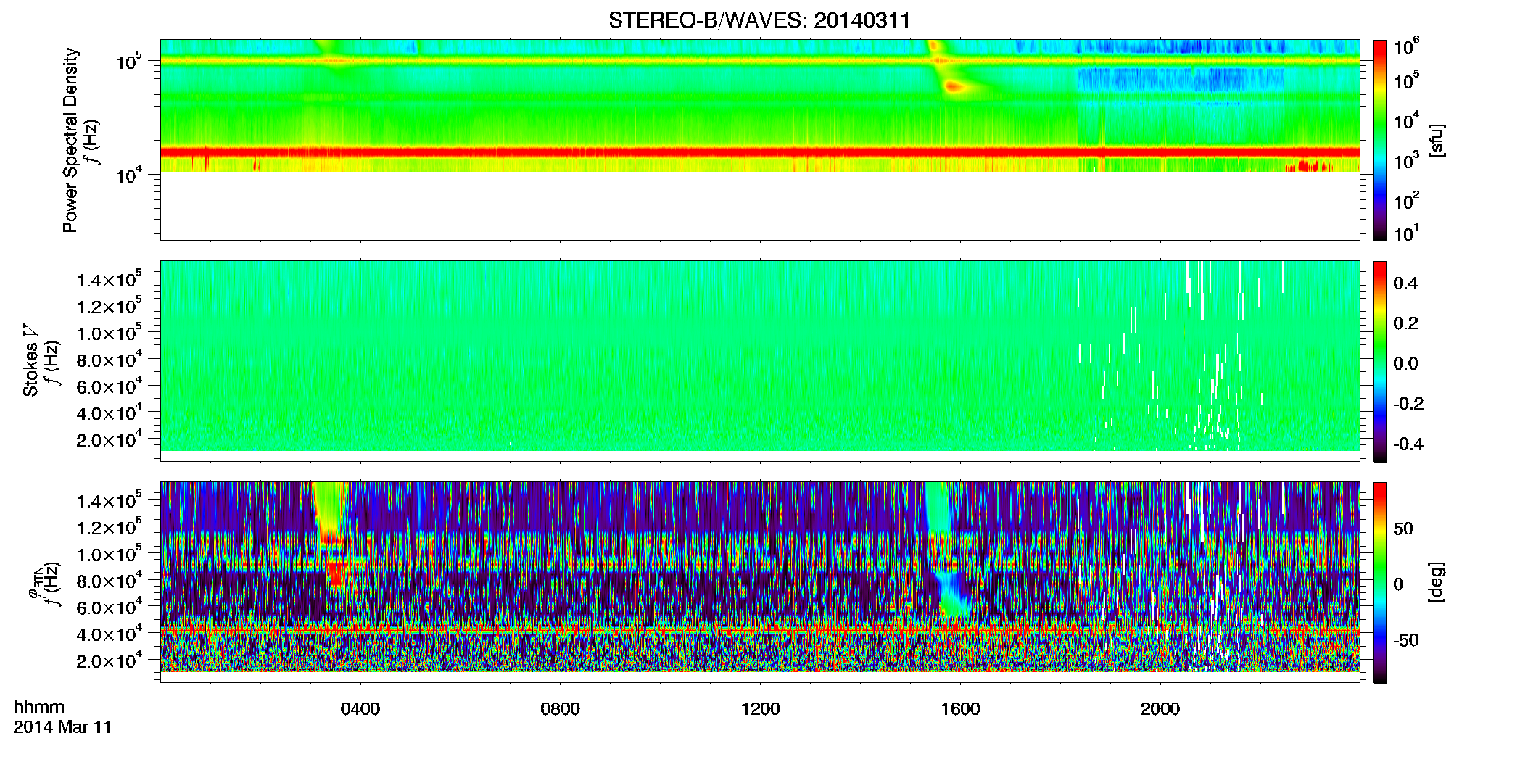Click the 1200 time axis label
The image size is (1520, 783).
point(760,709)
